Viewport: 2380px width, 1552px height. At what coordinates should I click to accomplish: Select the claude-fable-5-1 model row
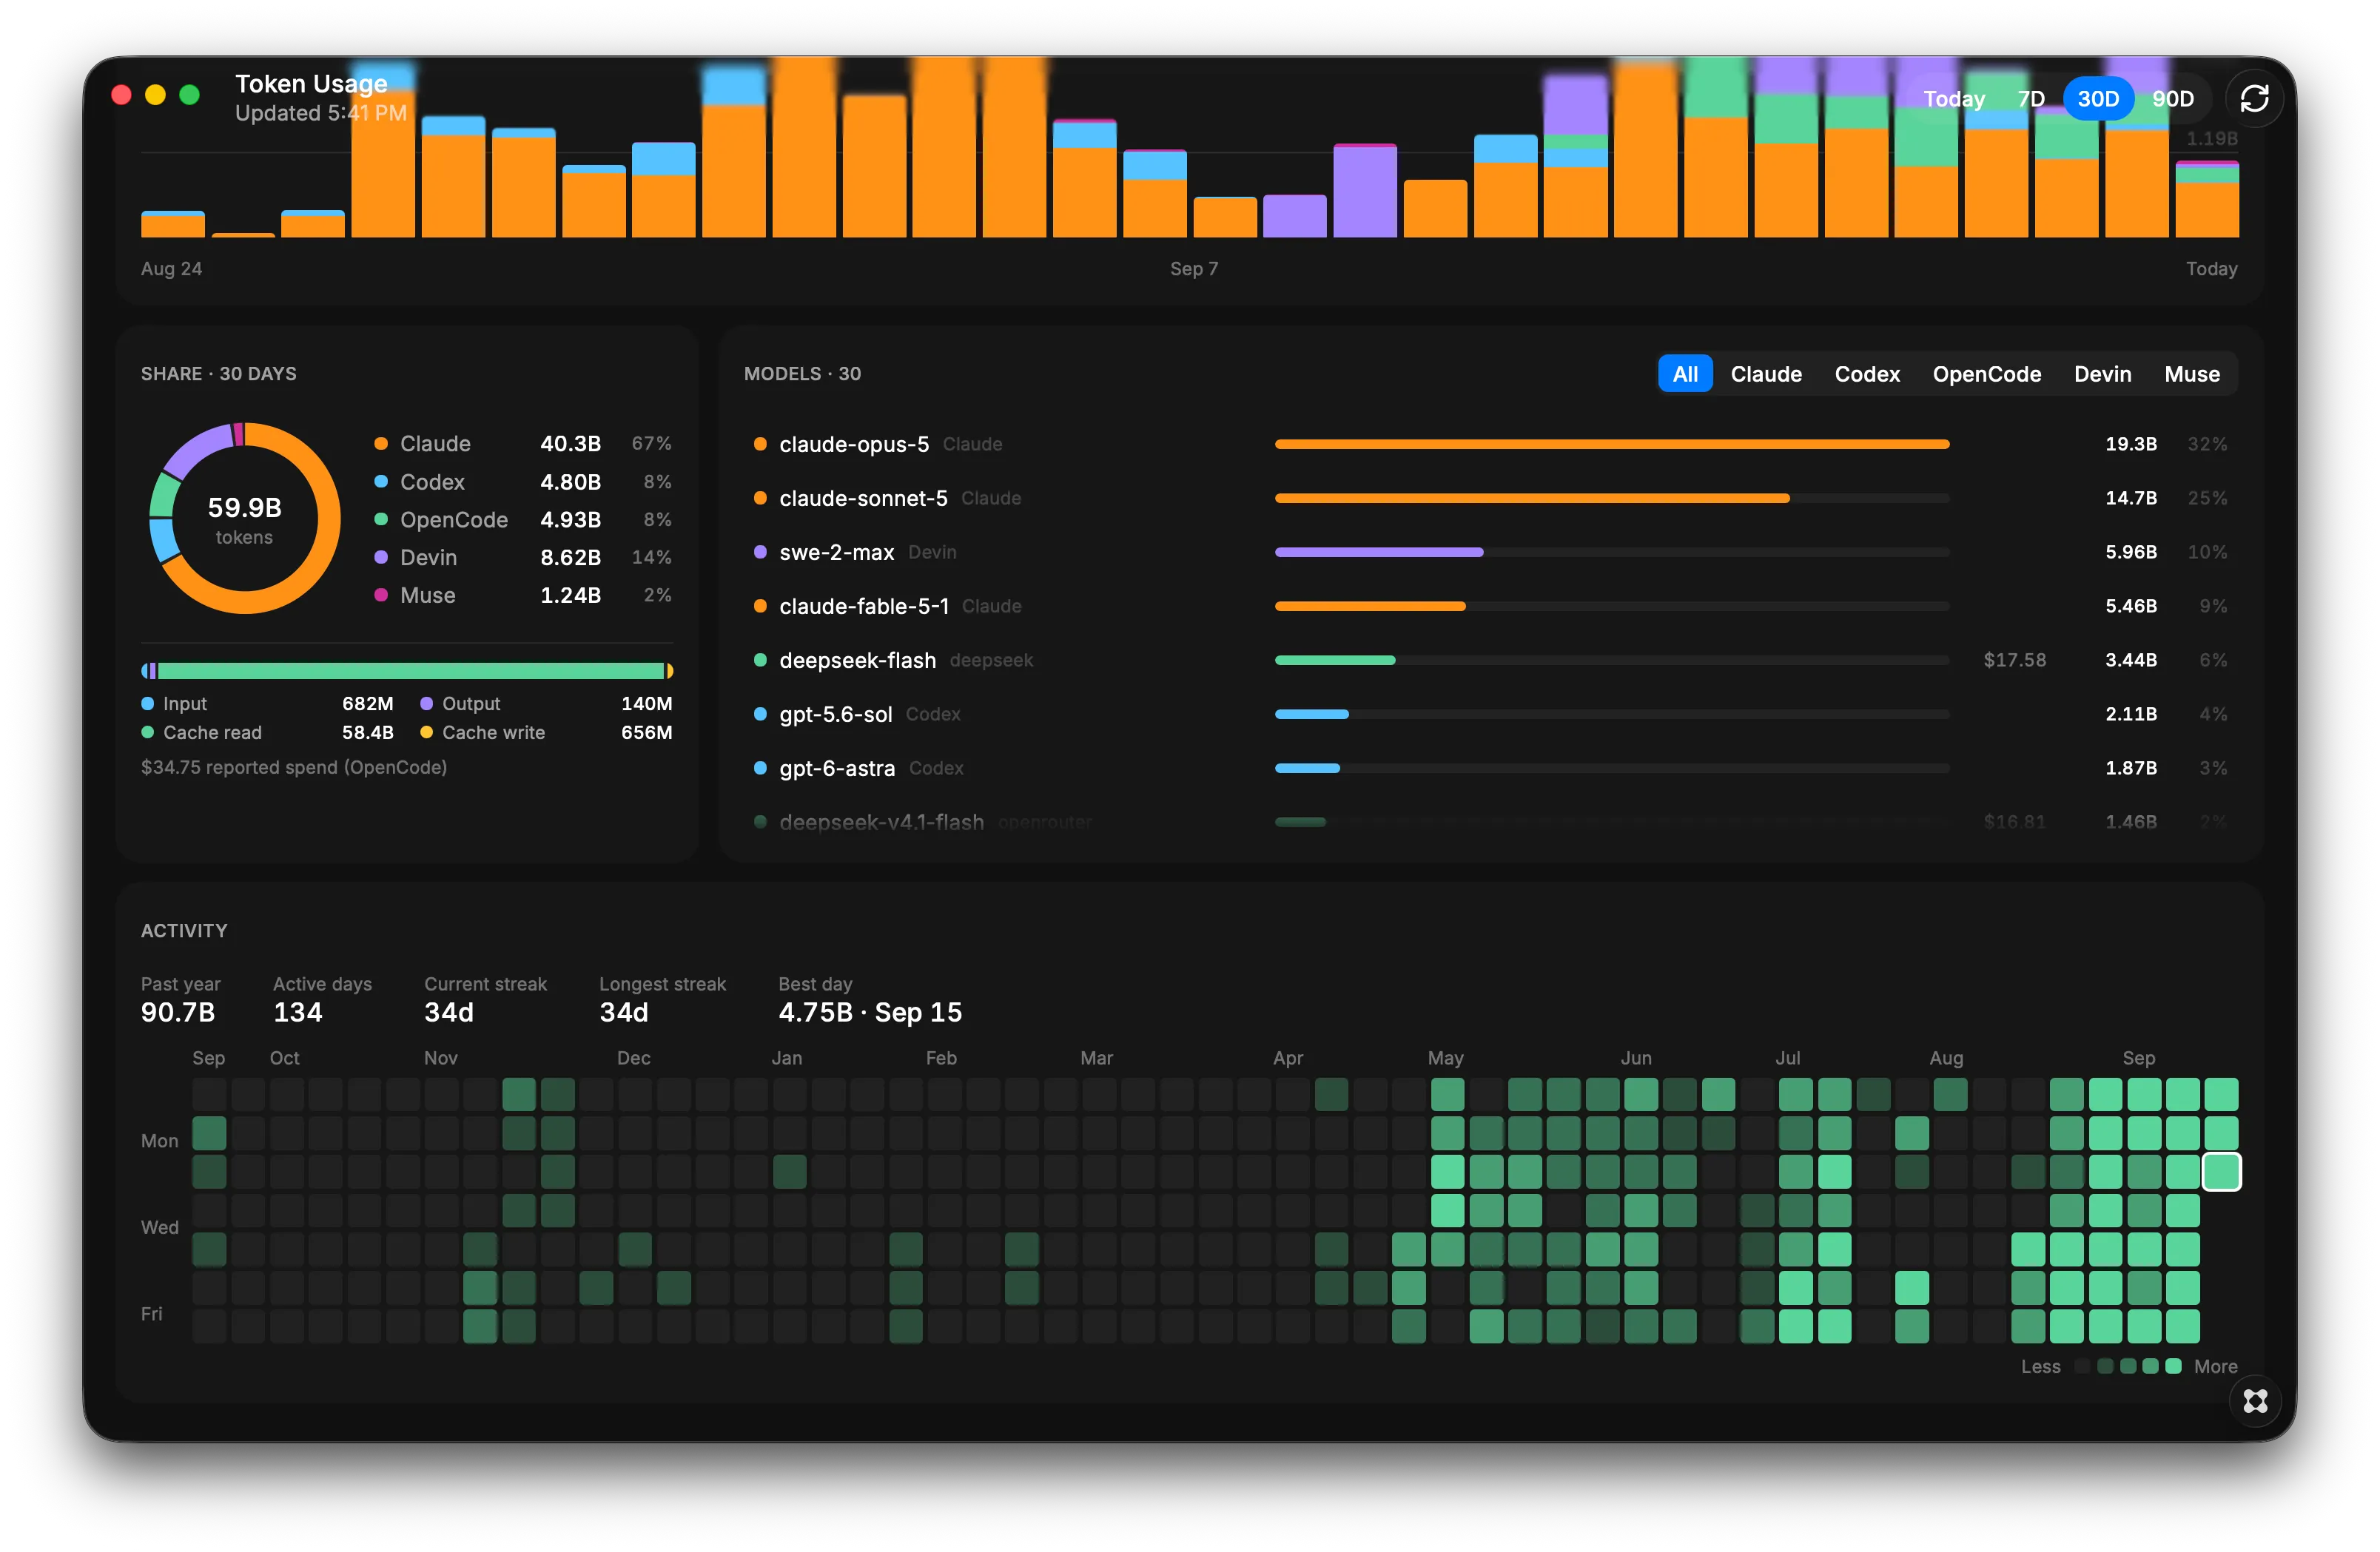[1490, 606]
